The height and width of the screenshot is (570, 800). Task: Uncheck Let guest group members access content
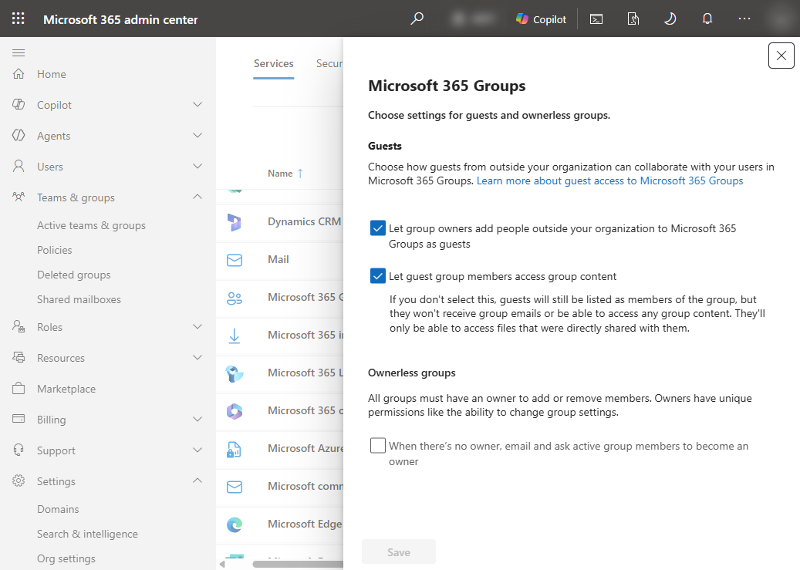pos(377,276)
